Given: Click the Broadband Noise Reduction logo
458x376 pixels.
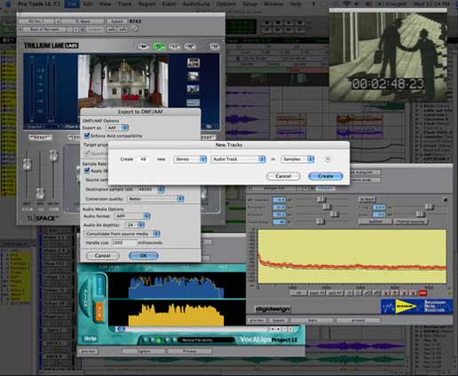Looking at the screenshot, I should [416, 306].
